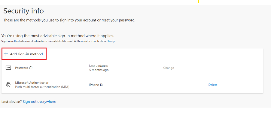Click the Microsoft Authenticator shield icon
Image resolution: width=271 pixels, height=113 pixels.
pyautogui.click(x=8, y=85)
